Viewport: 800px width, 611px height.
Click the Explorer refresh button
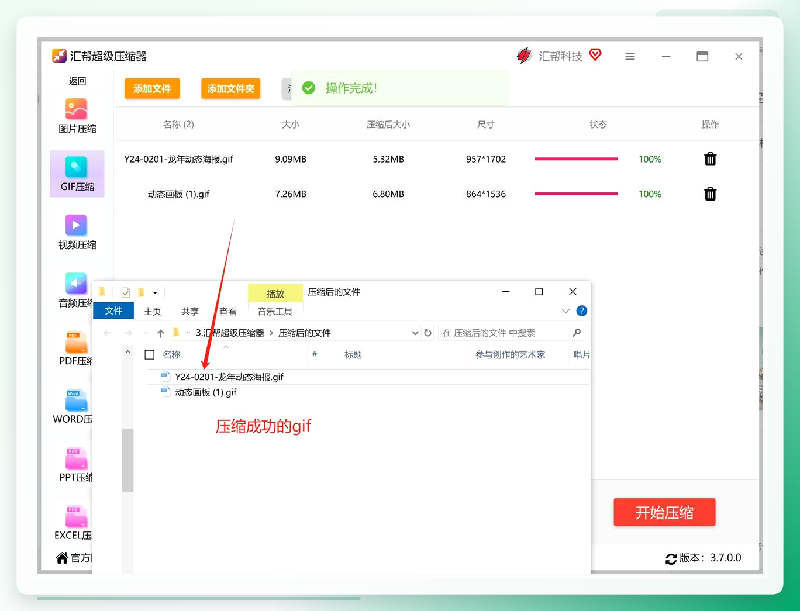[427, 333]
